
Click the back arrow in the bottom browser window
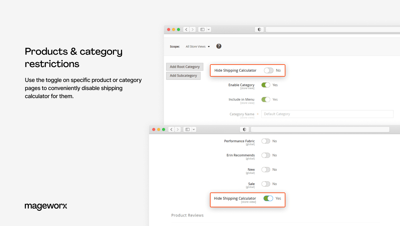(x=171, y=129)
